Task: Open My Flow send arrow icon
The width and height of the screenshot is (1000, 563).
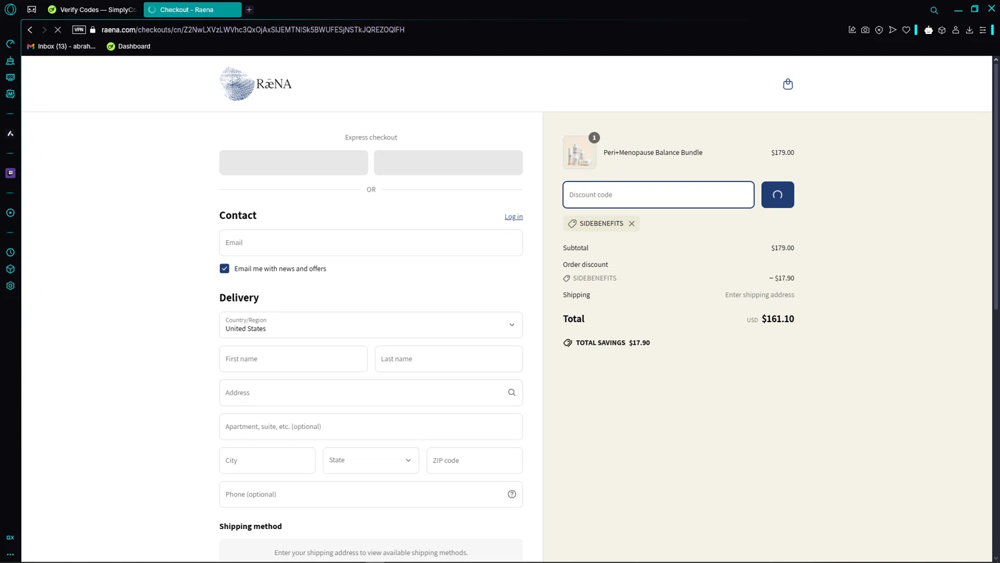Action: 893,30
